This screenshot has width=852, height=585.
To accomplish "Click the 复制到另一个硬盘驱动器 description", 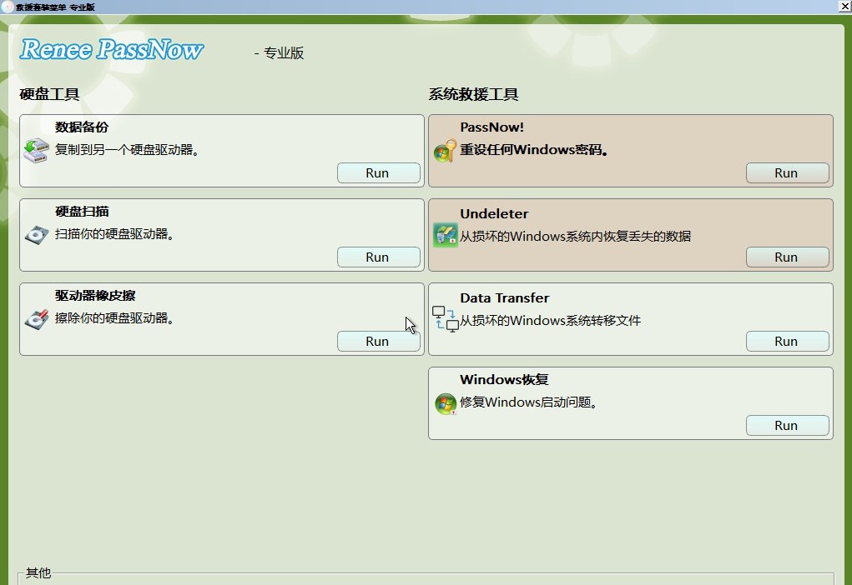I will (x=127, y=150).
